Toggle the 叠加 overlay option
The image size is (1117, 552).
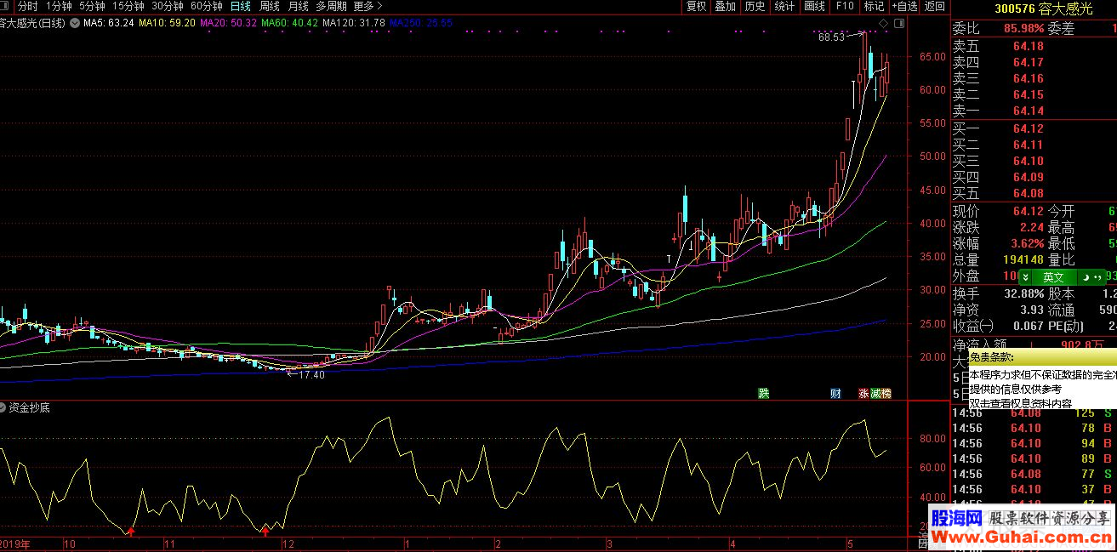(725, 6)
